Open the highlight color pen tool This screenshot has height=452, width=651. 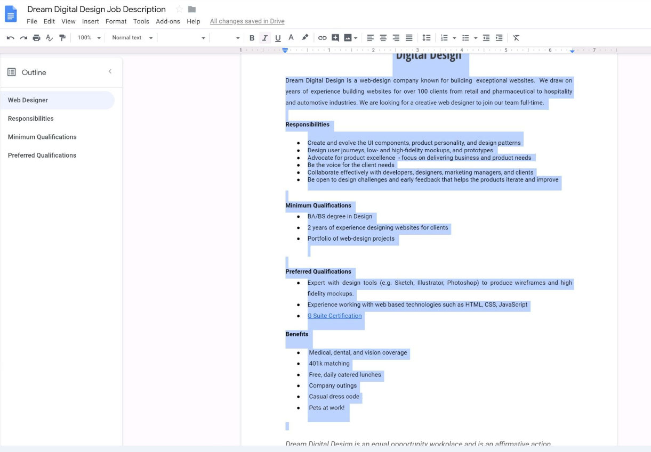(305, 38)
